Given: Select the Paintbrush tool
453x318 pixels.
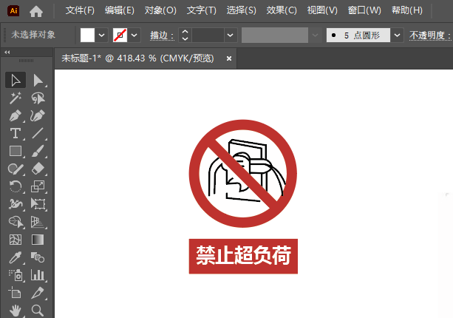Looking at the screenshot, I should click(38, 151).
